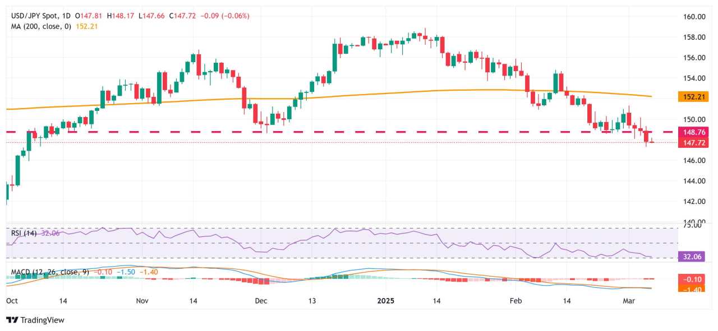Select the red 148.76 price axis tag
Screen dimensions: 718x331
point(694,132)
